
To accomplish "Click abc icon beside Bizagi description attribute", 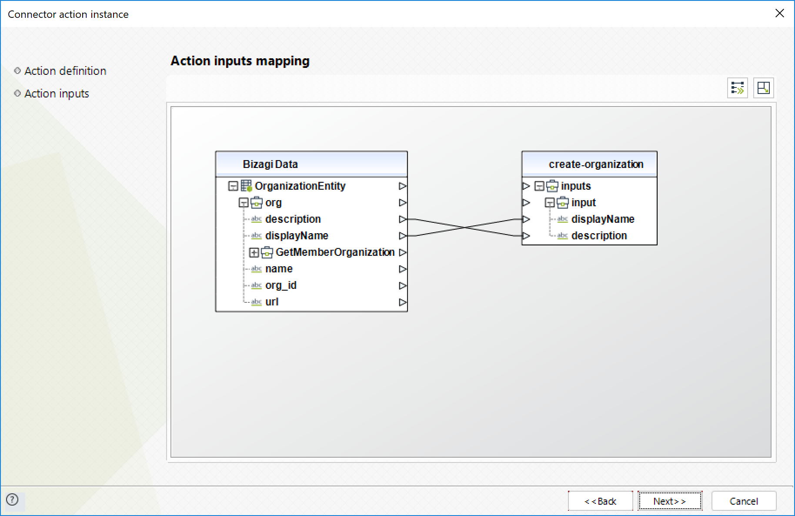I will click(257, 219).
